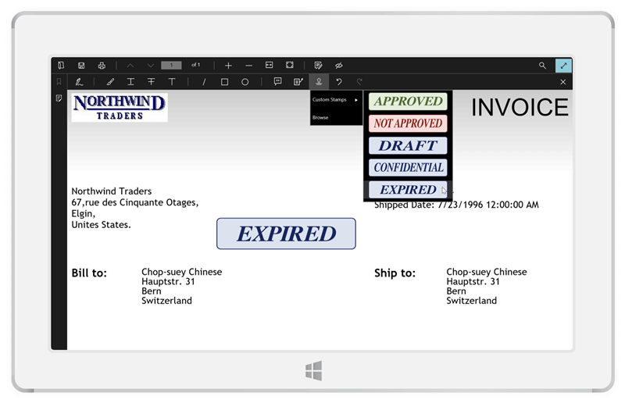Screen dimensions: 625x403
Task: Open the search magnifier icon
Action: (x=542, y=66)
